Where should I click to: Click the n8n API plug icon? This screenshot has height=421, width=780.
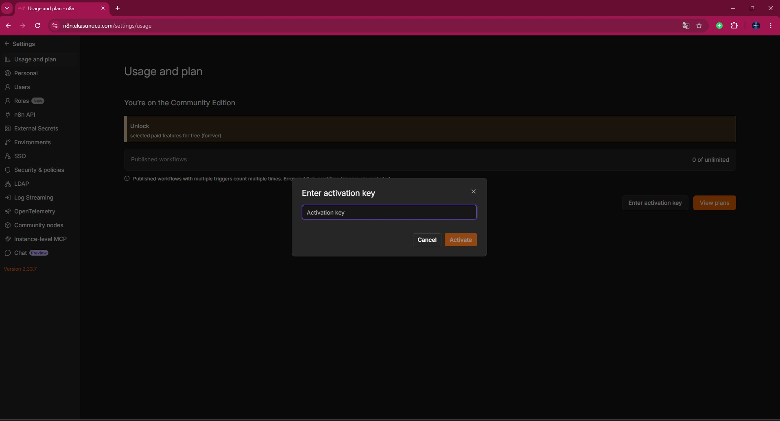(7, 115)
